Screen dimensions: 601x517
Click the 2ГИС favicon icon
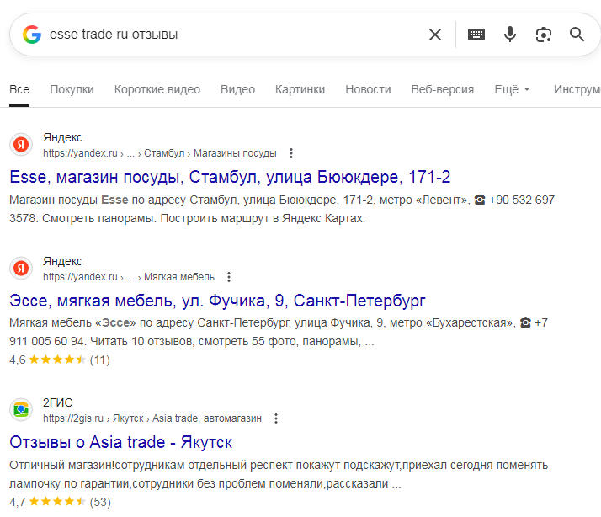21,410
